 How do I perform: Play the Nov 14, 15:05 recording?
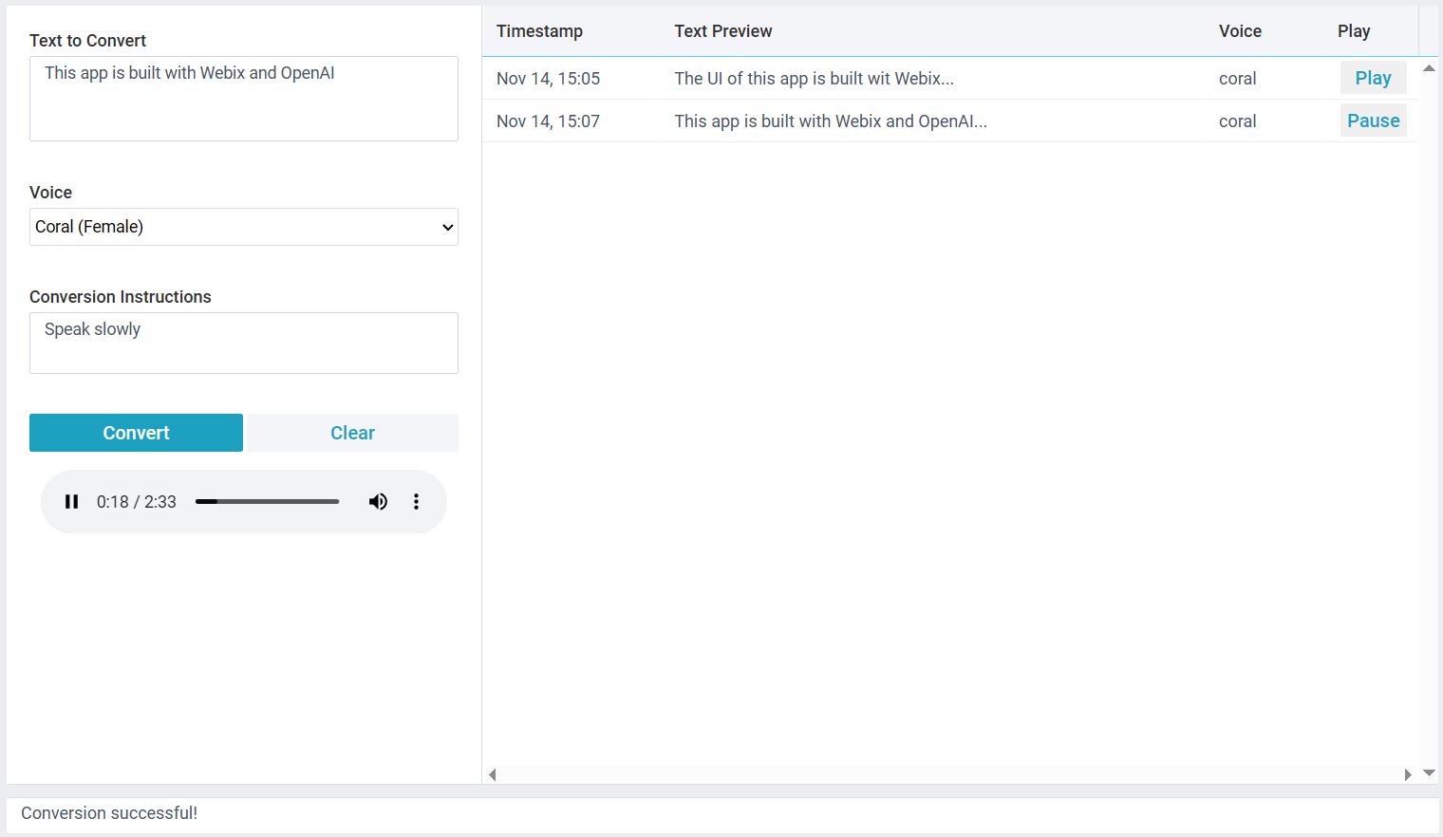click(1373, 78)
